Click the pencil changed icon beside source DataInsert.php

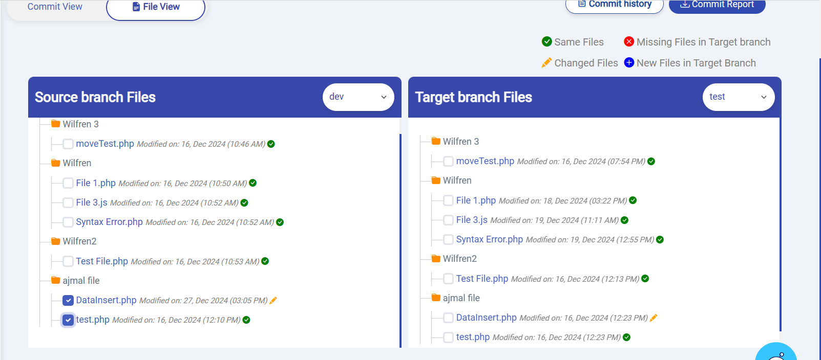click(x=273, y=301)
